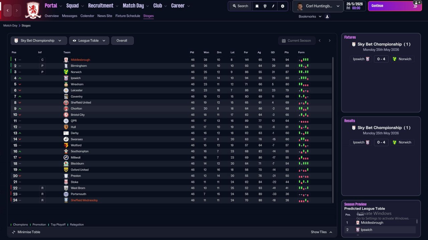Click Ipswich badge in Fixtures panel
Image resolution: width=428 pixels, height=240 pixels.
367,59
